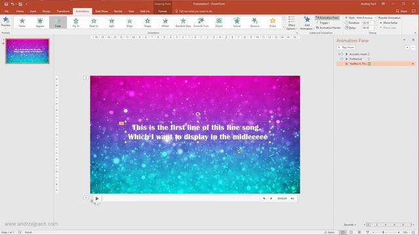The image size is (419, 235).
Task: Switch to Slide Sorter view icon
Action: (x=351, y=232)
